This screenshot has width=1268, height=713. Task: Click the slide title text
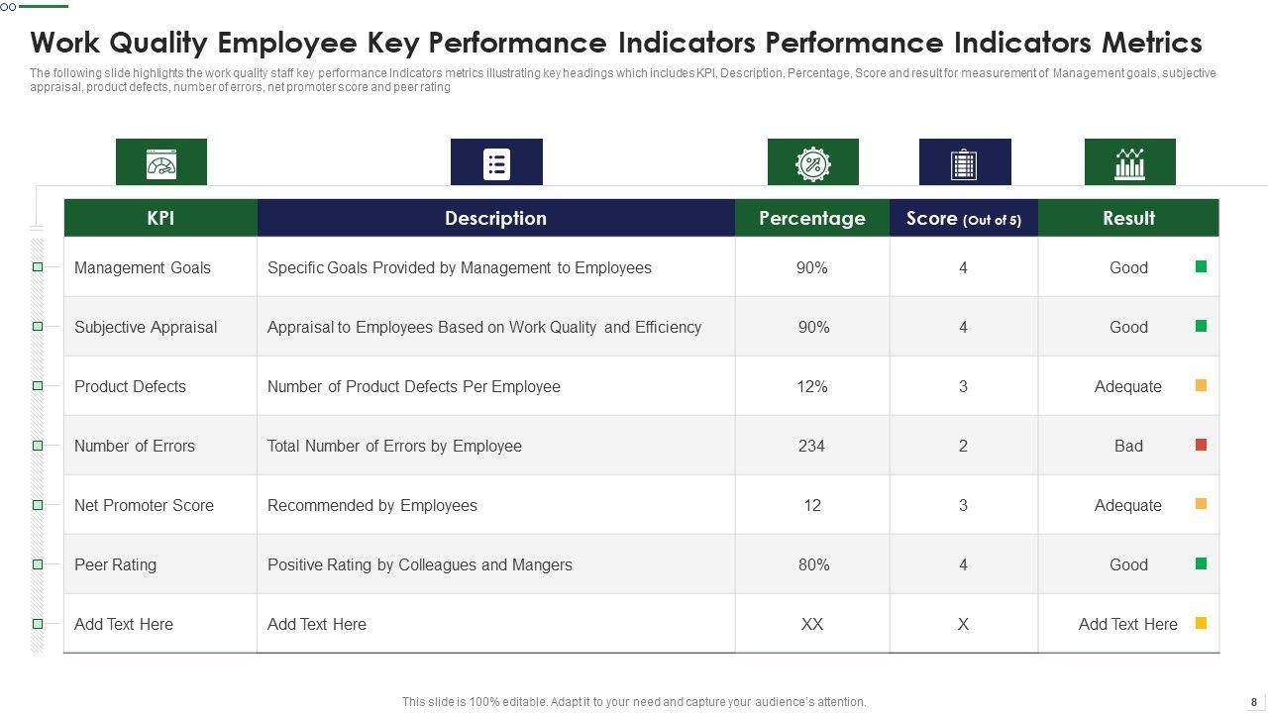[615, 43]
